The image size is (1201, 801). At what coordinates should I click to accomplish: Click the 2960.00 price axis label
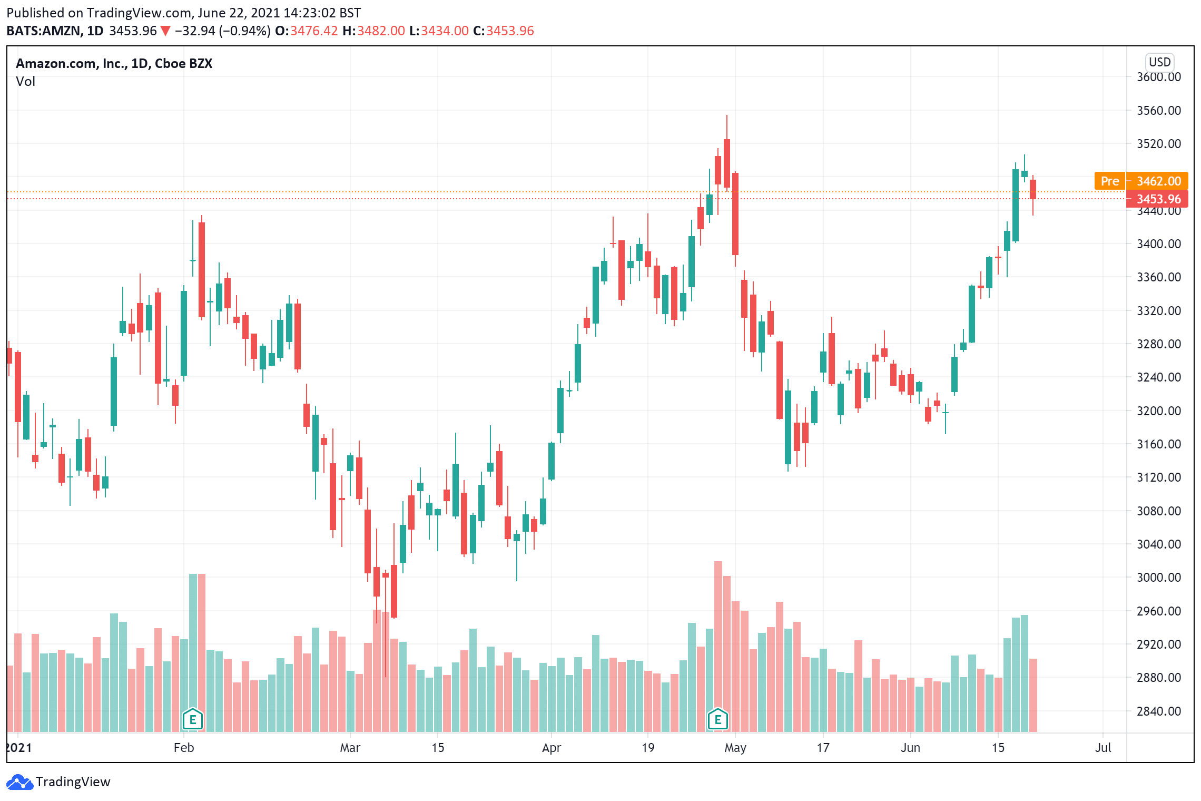[x=1159, y=611]
